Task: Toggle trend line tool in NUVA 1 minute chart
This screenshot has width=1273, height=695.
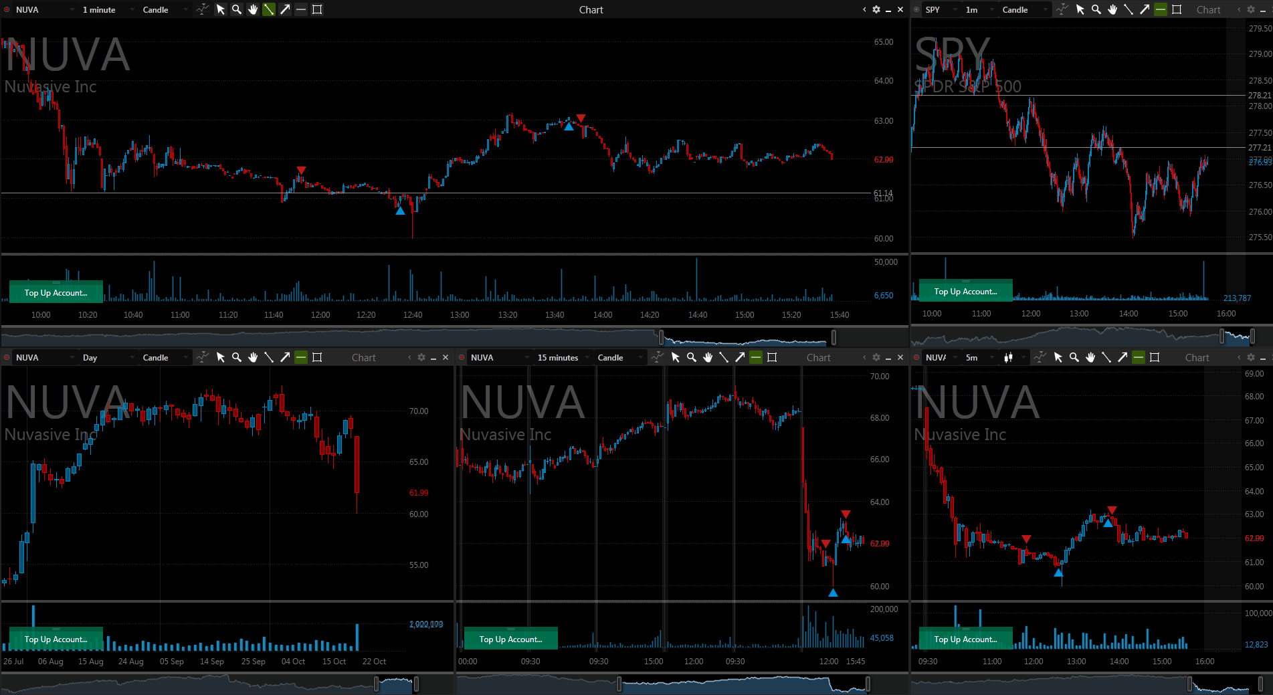Action: [269, 9]
